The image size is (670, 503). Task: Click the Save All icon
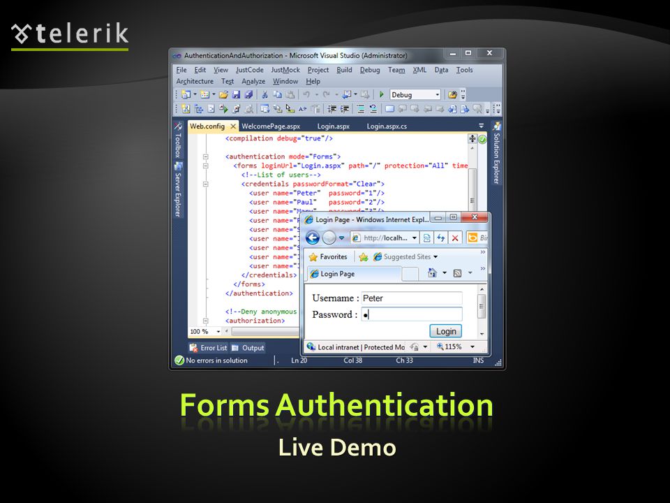(248, 94)
